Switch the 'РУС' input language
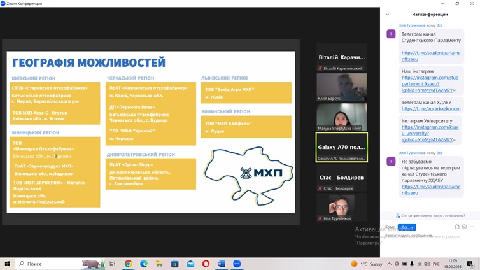 point(436,264)
